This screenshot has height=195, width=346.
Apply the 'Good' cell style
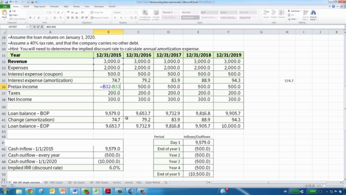coord(228,12)
